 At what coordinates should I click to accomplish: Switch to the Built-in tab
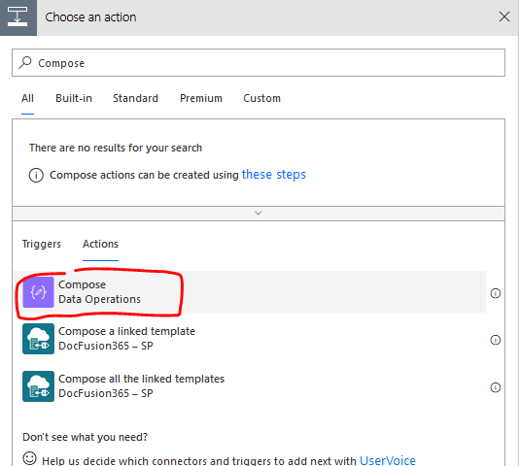tap(74, 98)
